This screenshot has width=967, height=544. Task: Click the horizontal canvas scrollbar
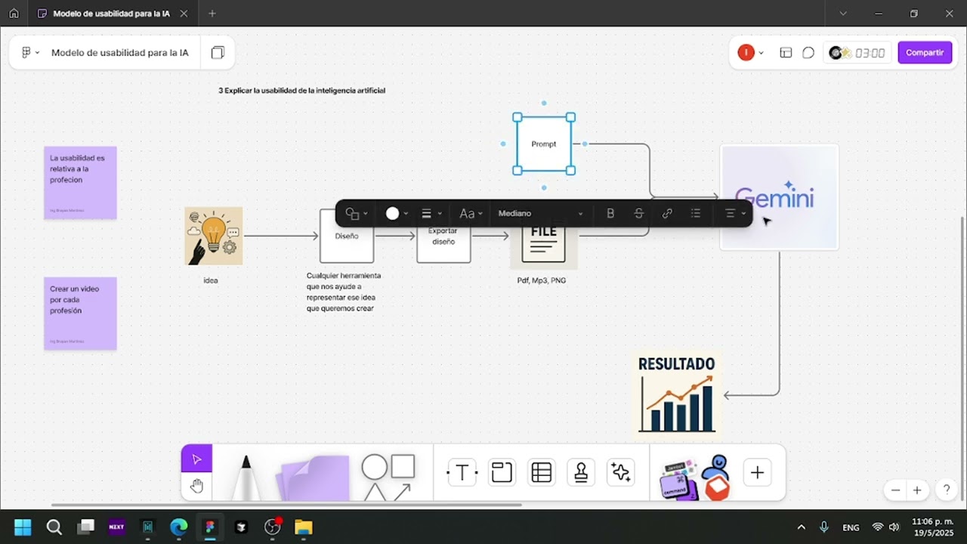[286, 505]
